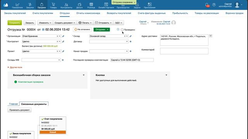
Task: Toggle the Проведено checkbox
Action: point(122,30)
